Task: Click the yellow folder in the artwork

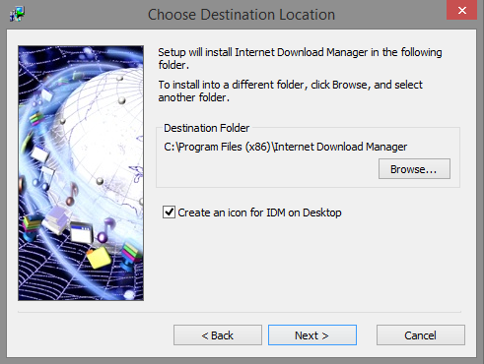Action: [x=99, y=258]
